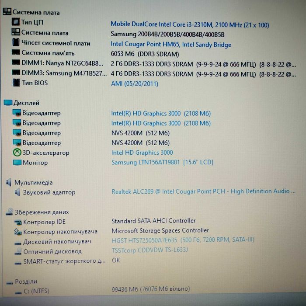Image resolution: width=306 pixels, height=306 pixels.
Task: Open the Intel HD Graphics 3000 3D-accelerator link
Action: pos(142,153)
